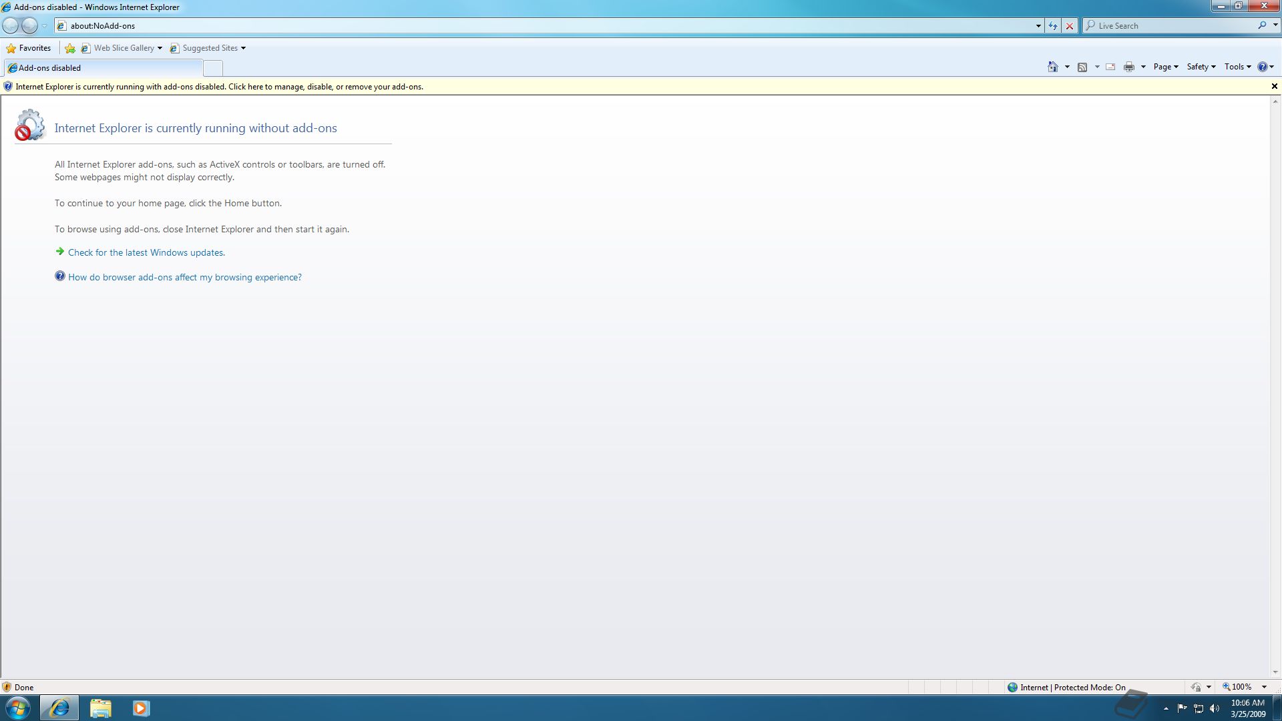This screenshot has height=721, width=1282.
Task: Click the 100% zoom level button
Action: [1237, 687]
